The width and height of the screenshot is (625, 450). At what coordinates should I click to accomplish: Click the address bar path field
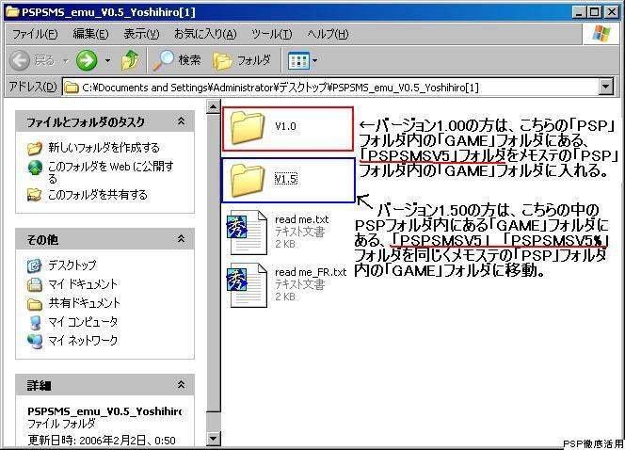click(x=330, y=87)
